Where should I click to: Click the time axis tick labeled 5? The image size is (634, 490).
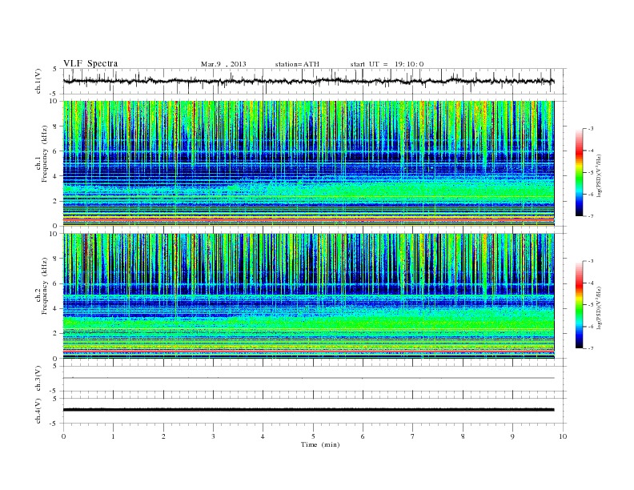coord(313,436)
